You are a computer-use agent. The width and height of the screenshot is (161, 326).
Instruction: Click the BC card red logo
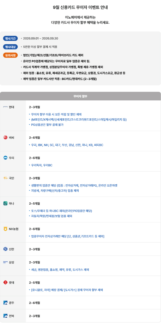click(5, 137)
